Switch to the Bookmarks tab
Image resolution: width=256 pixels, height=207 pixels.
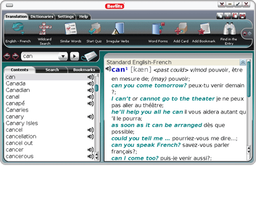pyautogui.click(x=84, y=70)
